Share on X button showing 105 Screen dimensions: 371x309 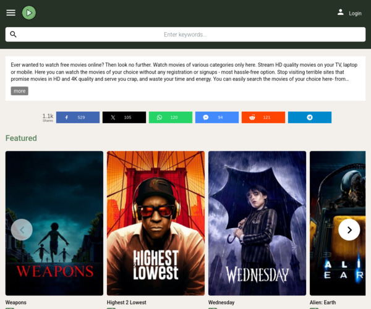(x=124, y=117)
